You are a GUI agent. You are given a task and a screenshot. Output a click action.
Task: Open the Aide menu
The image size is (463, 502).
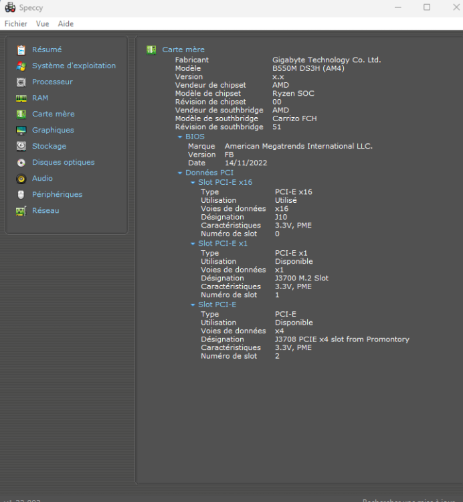(x=66, y=23)
